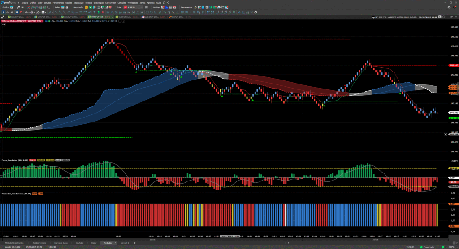The height and width of the screenshot is (249, 459).
Task: Click the settings gear icon at top right
Action: pos(449,7)
